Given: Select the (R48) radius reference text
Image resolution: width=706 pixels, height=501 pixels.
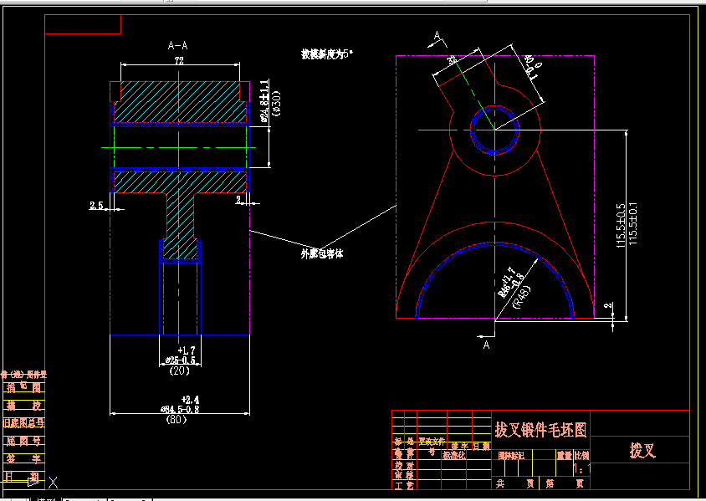Looking at the screenshot, I should (522, 297).
